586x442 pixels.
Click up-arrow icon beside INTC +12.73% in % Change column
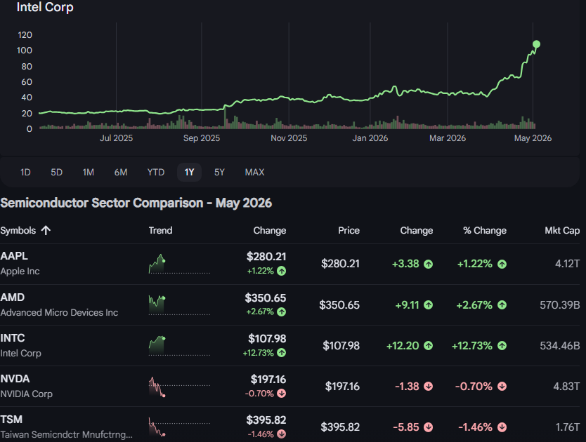tap(502, 346)
